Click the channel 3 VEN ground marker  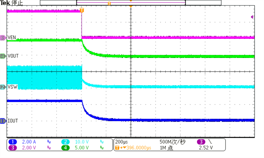pyautogui.click(x=3, y=38)
